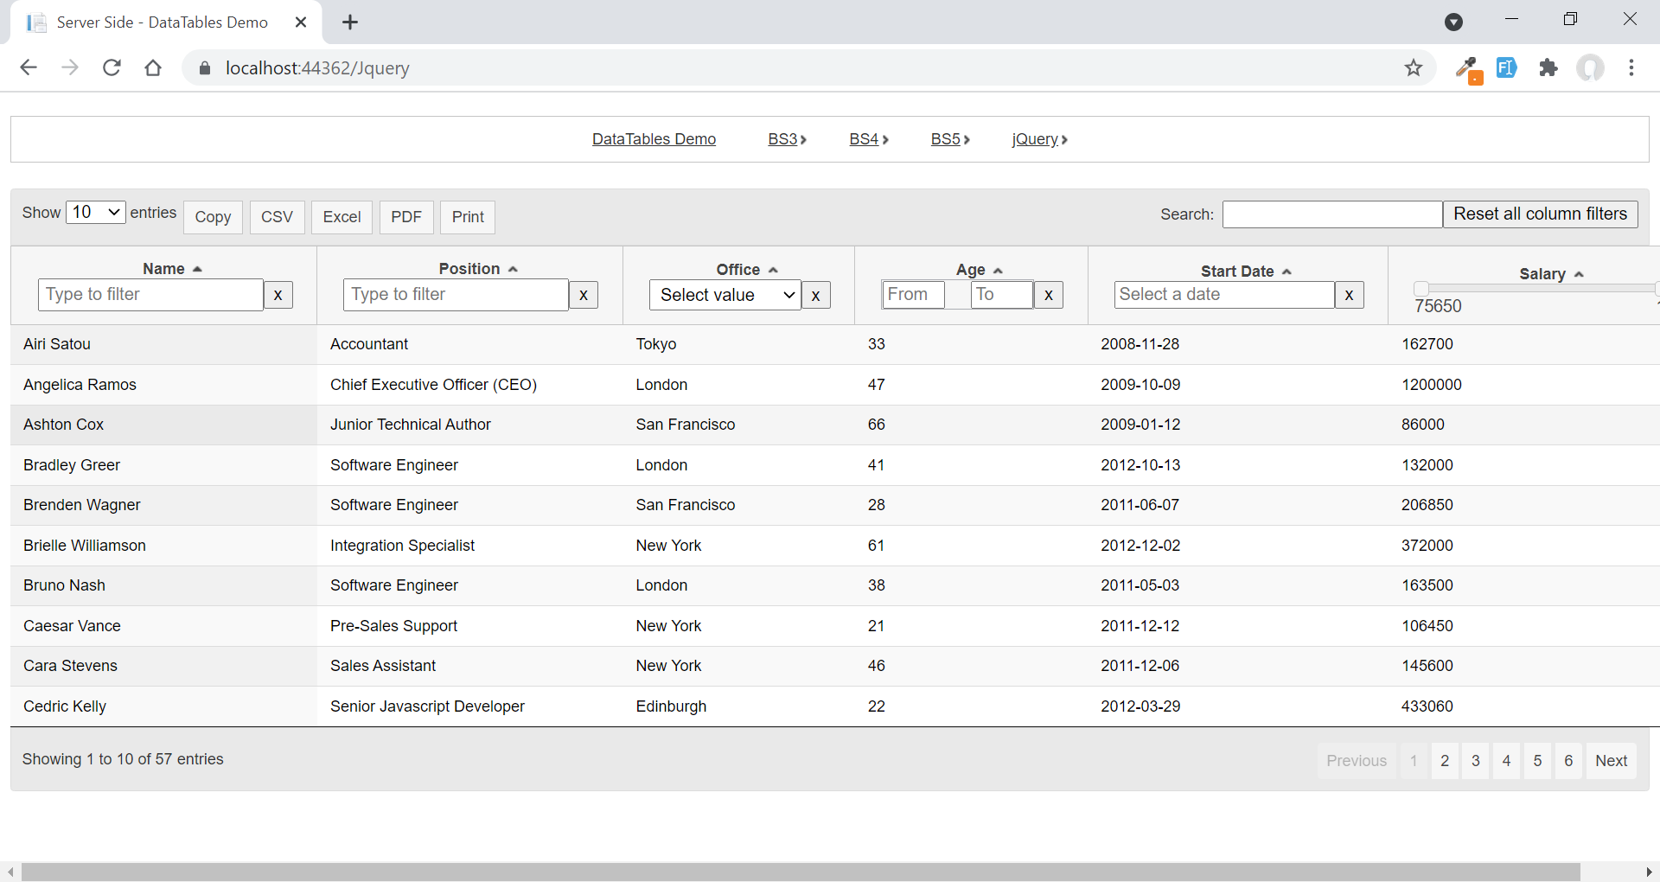Image resolution: width=1660 pixels, height=882 pixels.
Task: Bookmark this page with the star icon
Action: click(1413, 67)
